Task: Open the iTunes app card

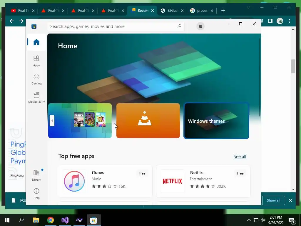Action: (x=105, y=181)
